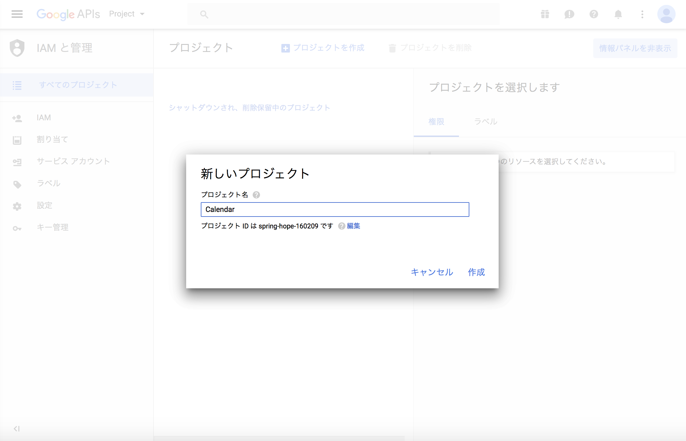This screenshot has width=686, height=441.
Task: Click the Google APIs logo
Action: pos(68,14)
